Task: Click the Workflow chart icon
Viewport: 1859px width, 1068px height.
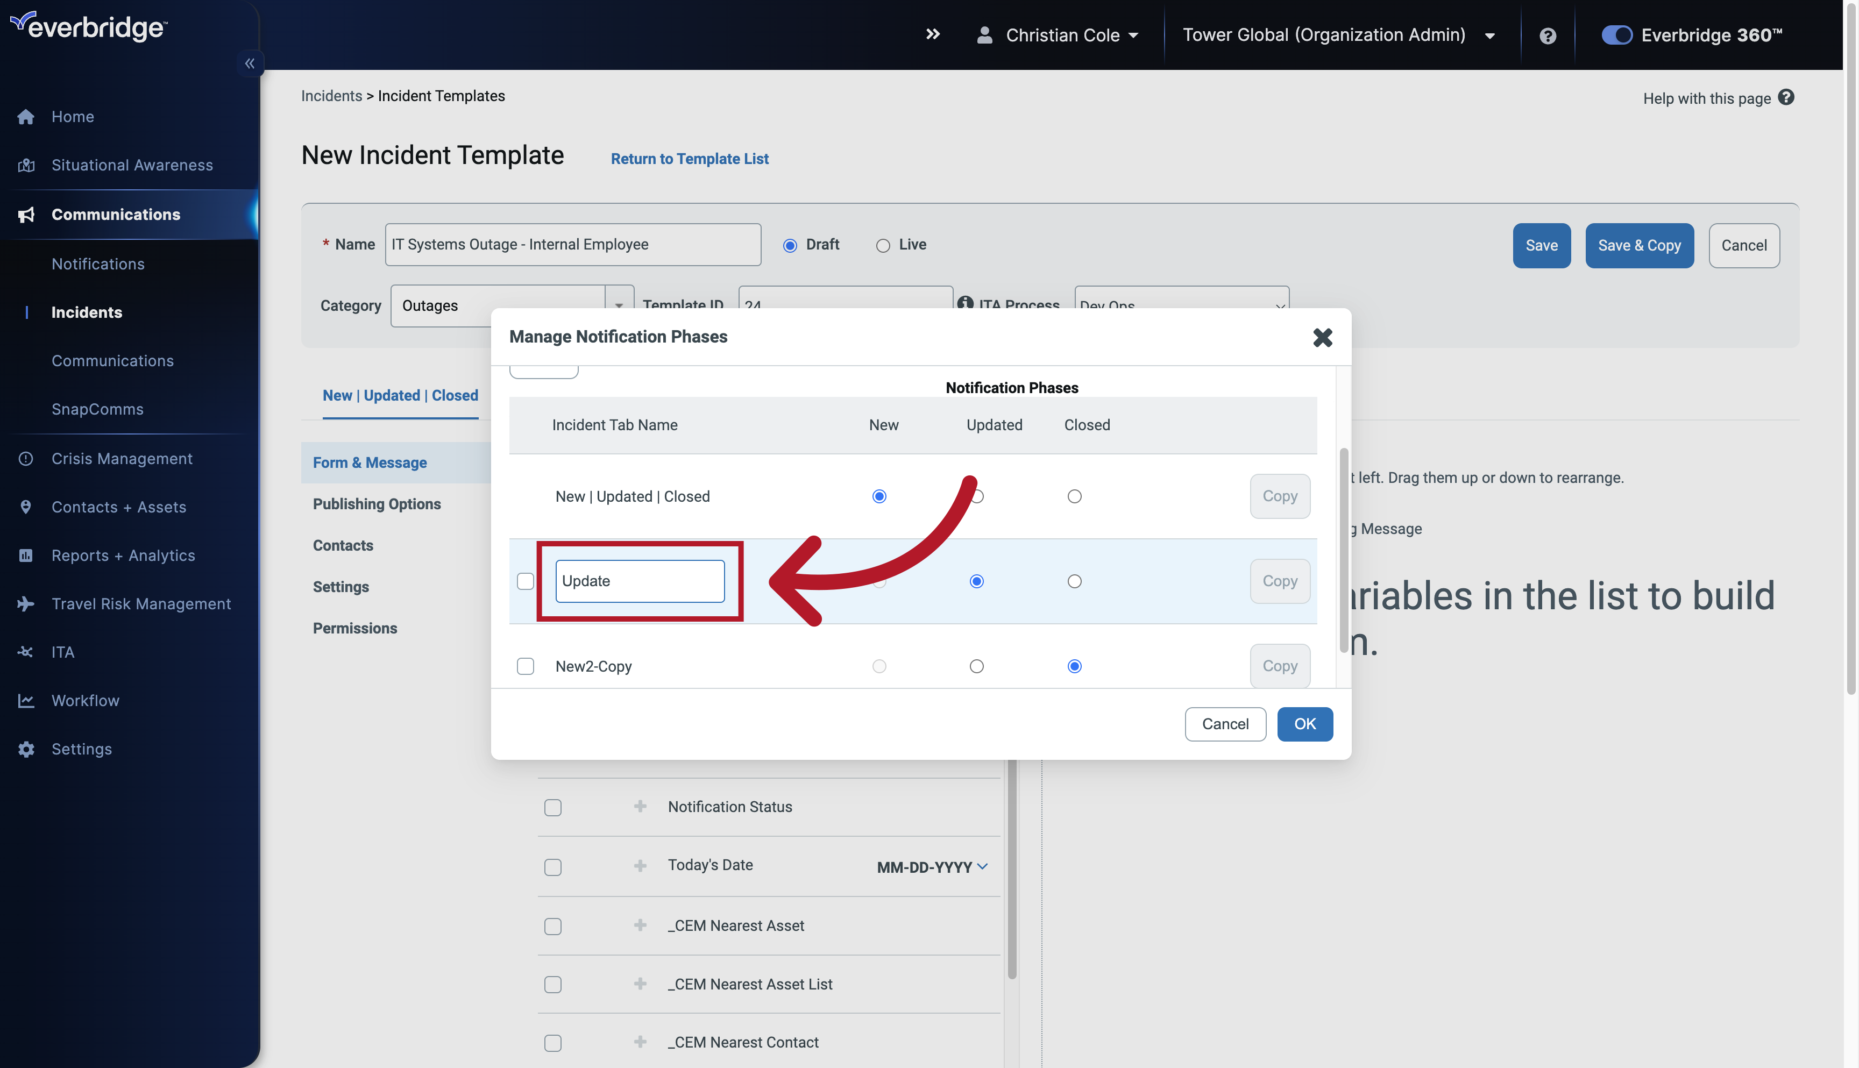Action: (26, 700)
